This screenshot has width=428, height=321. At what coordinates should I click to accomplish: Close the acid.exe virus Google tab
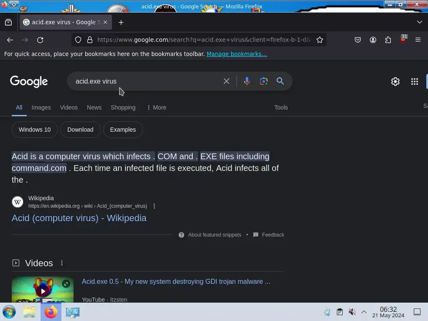tap(105, 23)
